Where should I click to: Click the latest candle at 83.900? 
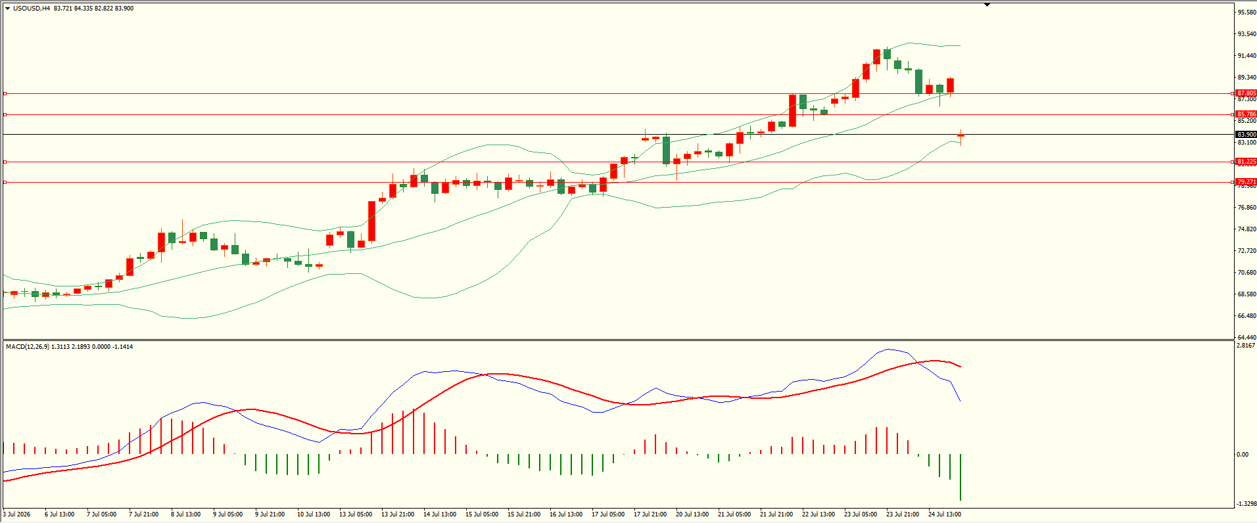pos(961,135)
